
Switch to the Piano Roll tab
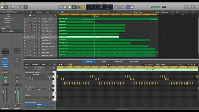[89, 62]
